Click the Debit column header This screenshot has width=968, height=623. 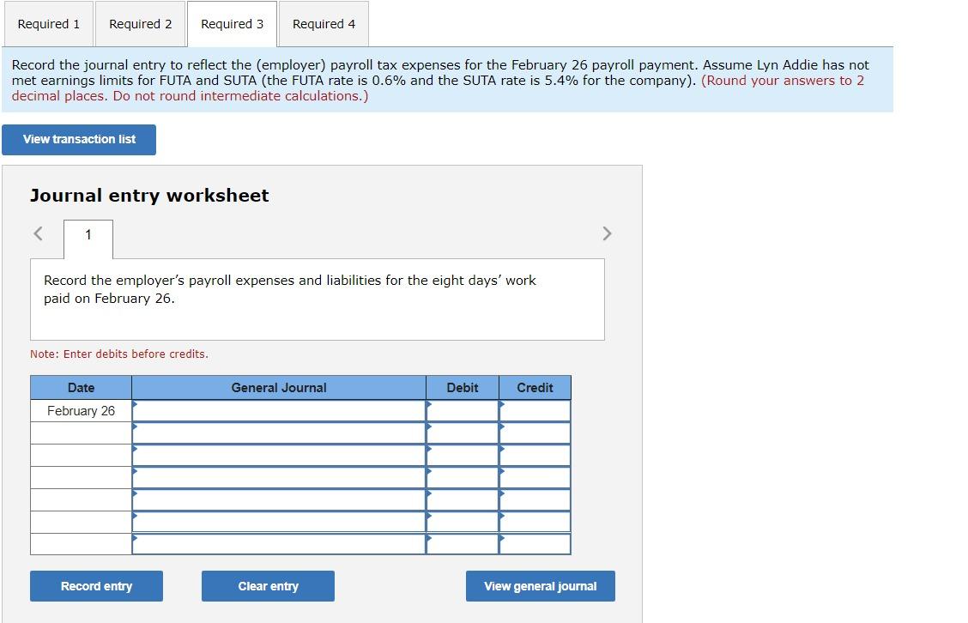[463, 388]
